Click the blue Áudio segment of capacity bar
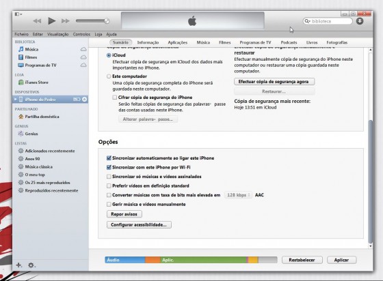The width and height of the screenshot is (383, 281). 125,260
